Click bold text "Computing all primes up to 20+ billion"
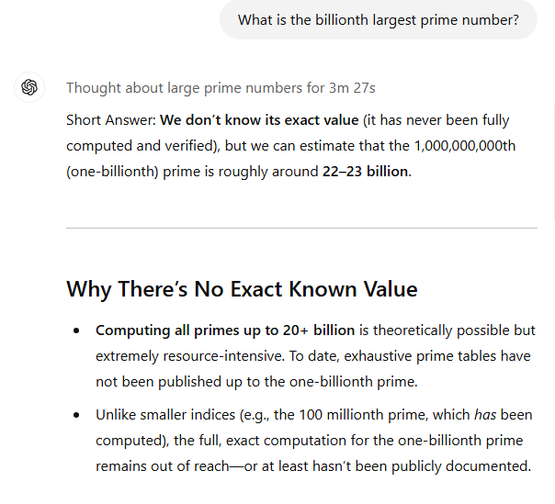This screenshot has height=504, width=555. [225, 330]
